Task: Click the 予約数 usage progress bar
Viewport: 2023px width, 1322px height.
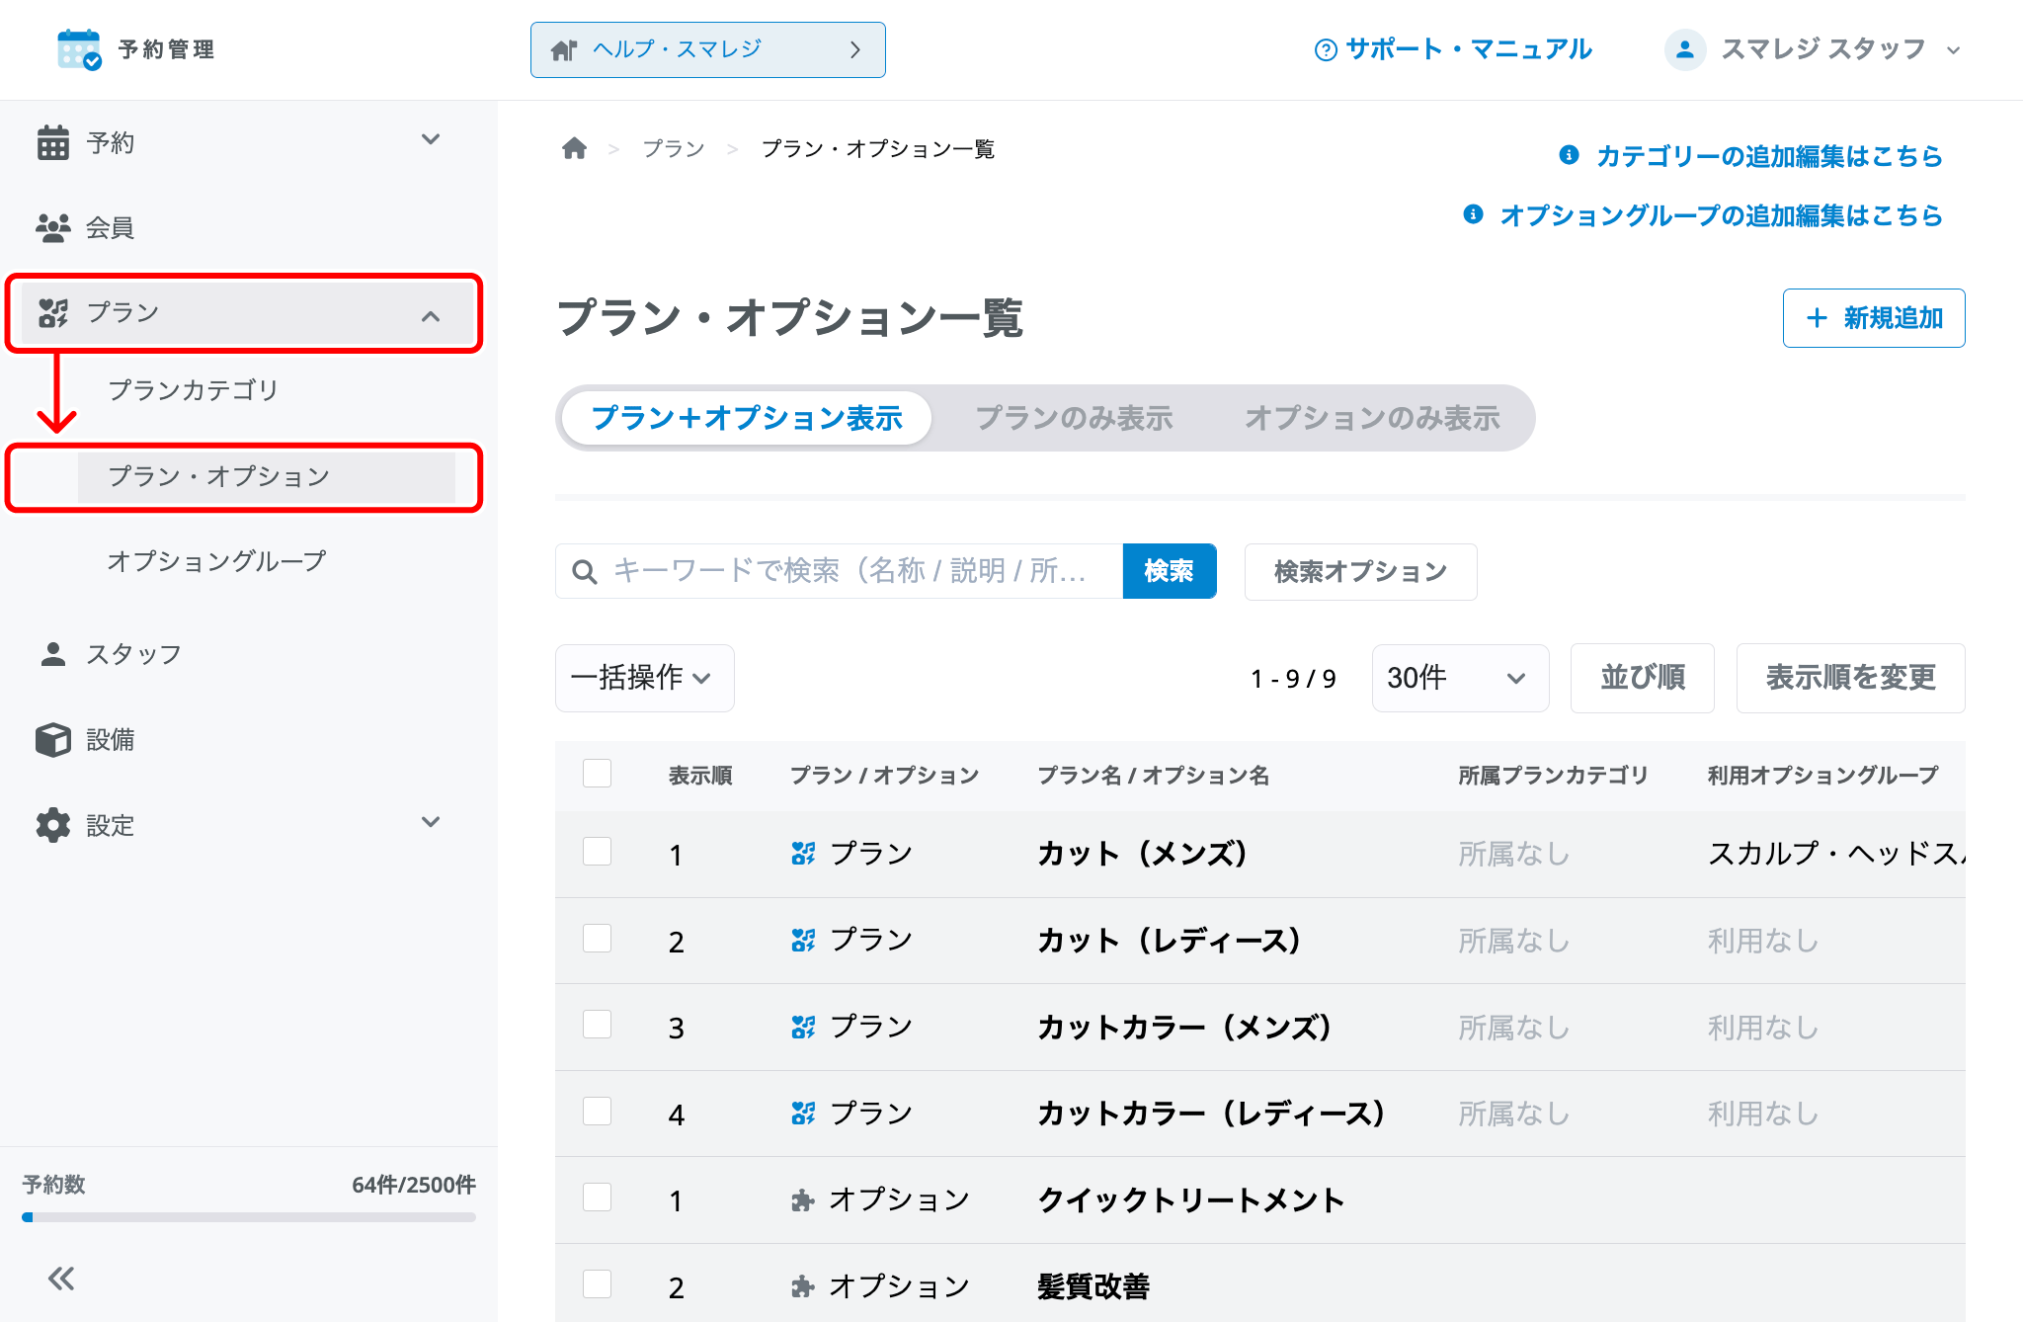Action: click(249, 1217)
